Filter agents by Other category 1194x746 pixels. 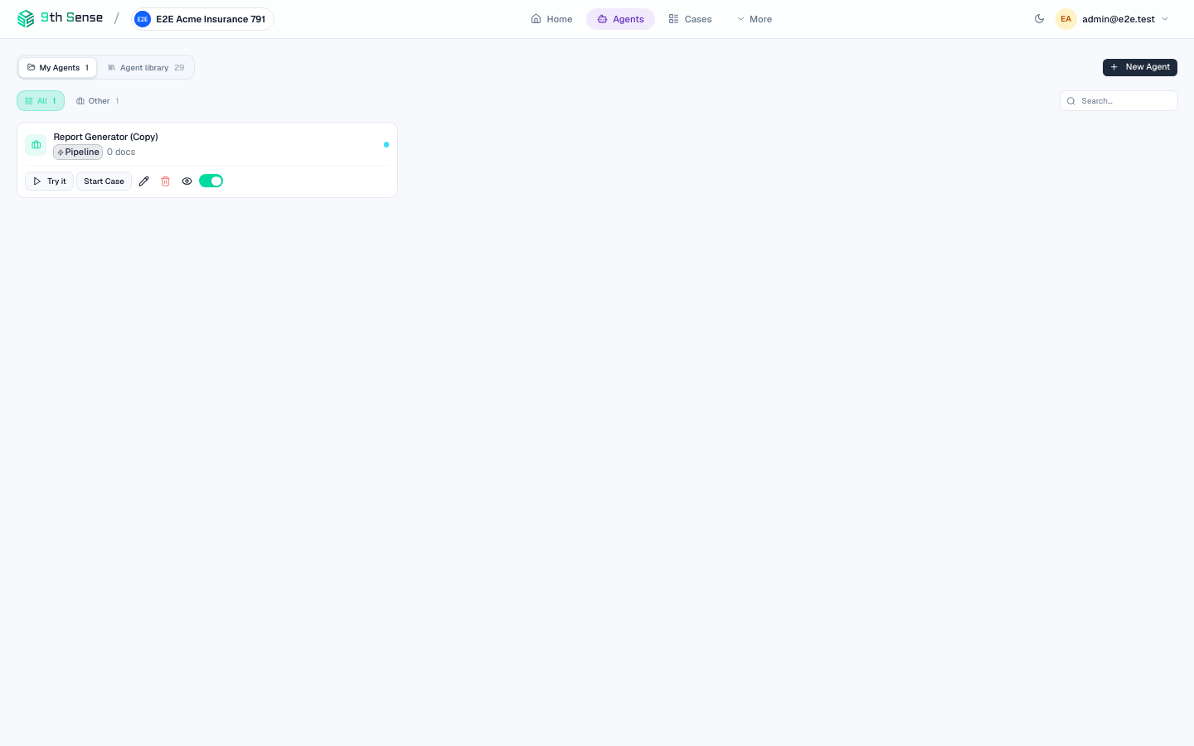[98, 101]
